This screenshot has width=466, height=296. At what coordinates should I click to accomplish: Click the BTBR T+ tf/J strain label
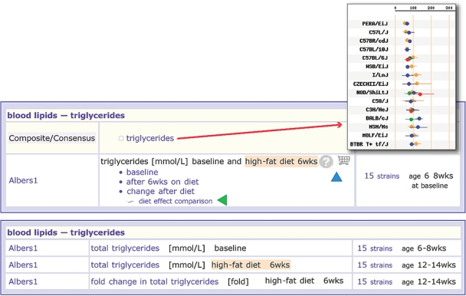(x=369, y=144)
